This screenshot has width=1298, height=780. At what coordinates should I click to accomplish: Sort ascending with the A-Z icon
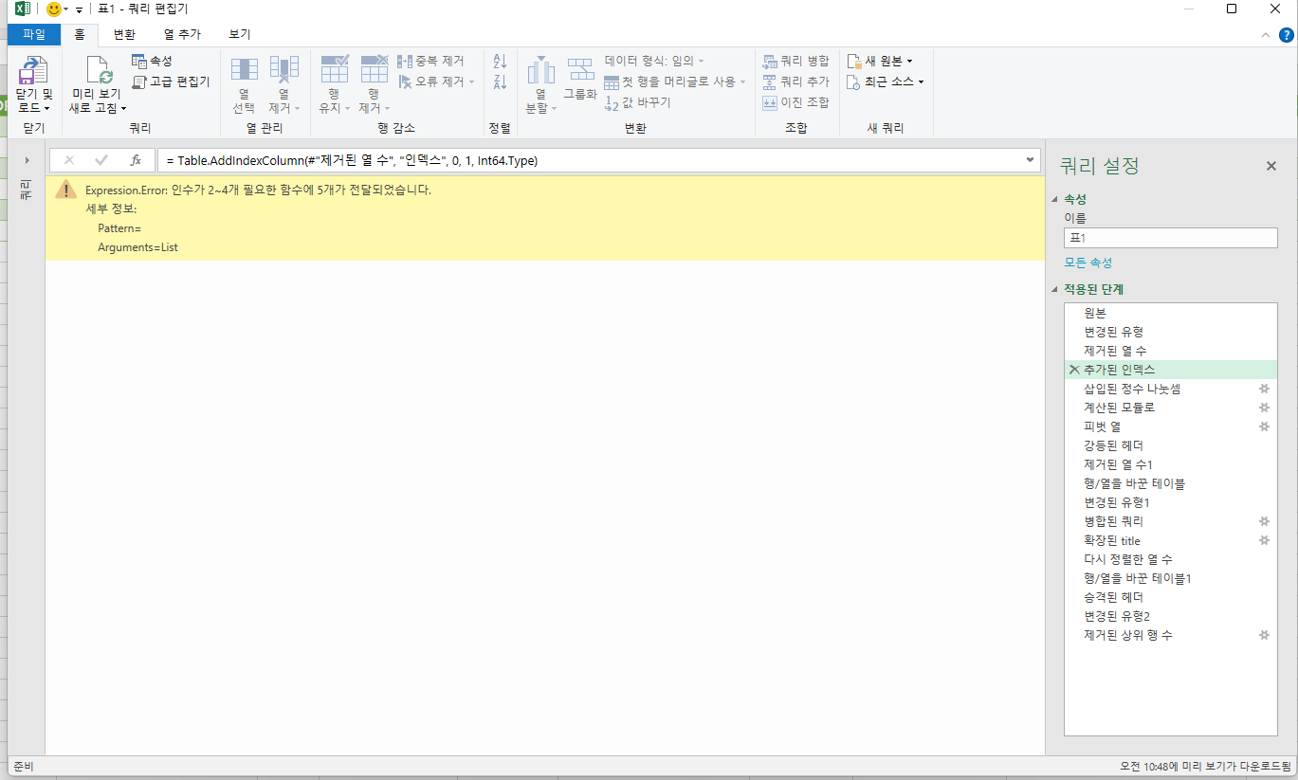pyautogui.click(x=501, y=61)
